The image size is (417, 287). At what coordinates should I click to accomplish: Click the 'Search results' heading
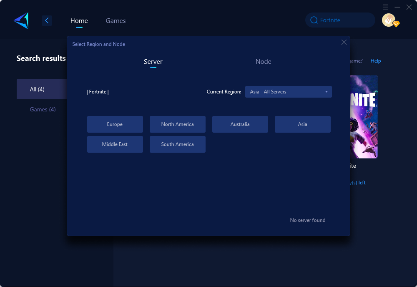click(x=41, y=58)
